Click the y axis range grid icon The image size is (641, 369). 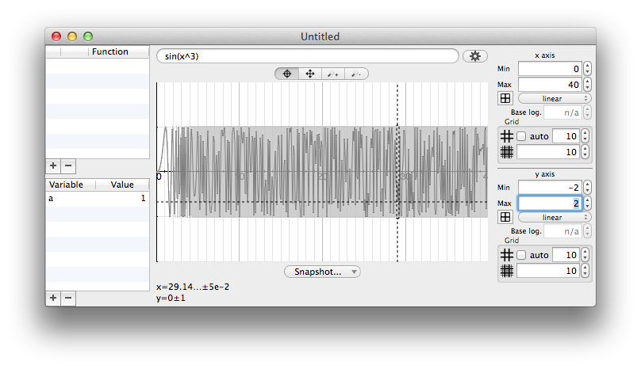pos(505,217)
